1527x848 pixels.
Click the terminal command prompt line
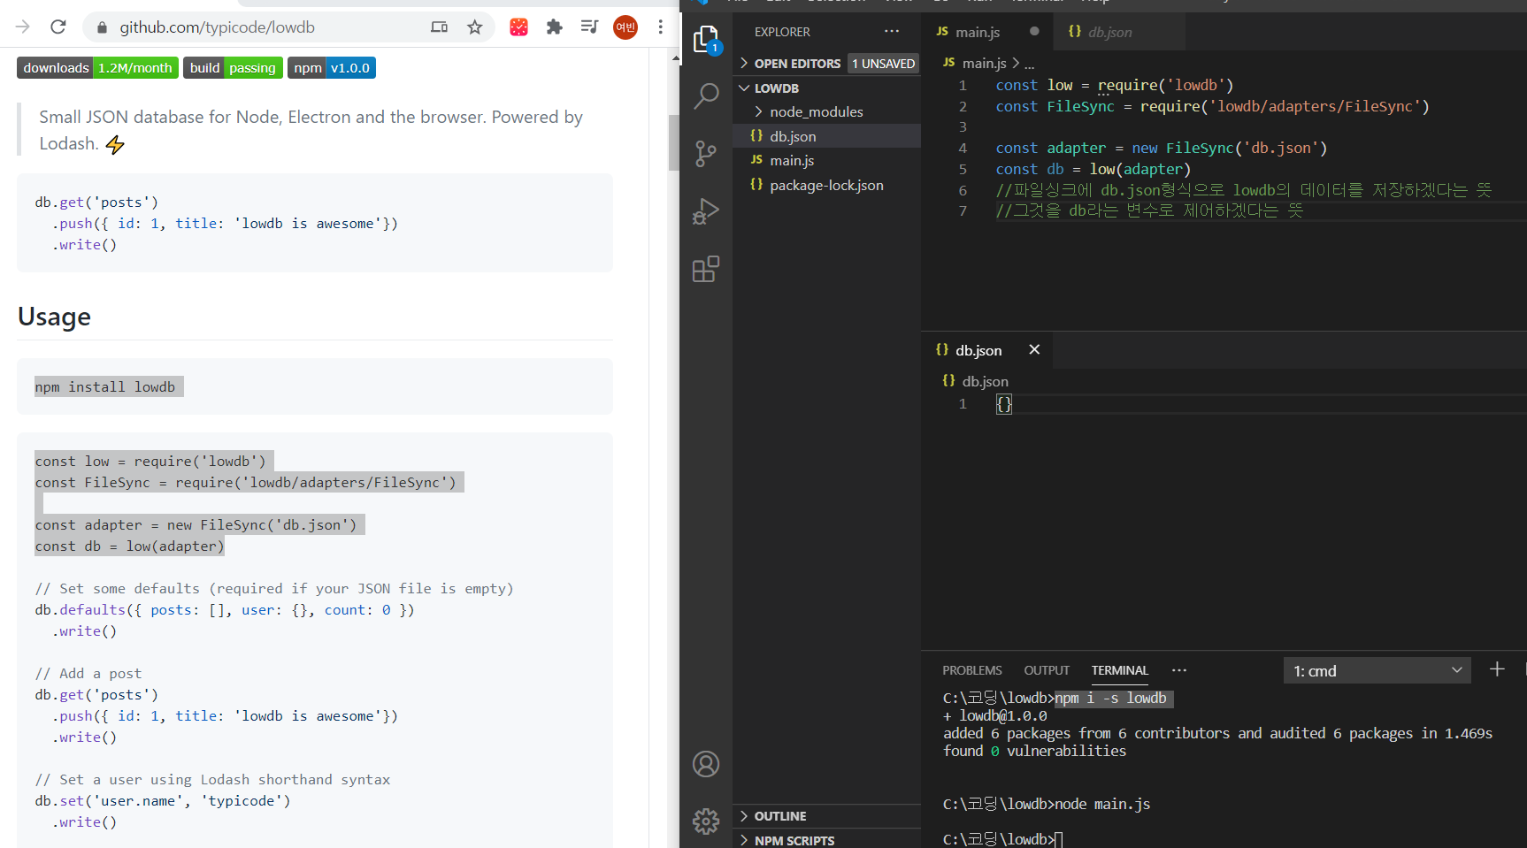(x=1002, y=839)
